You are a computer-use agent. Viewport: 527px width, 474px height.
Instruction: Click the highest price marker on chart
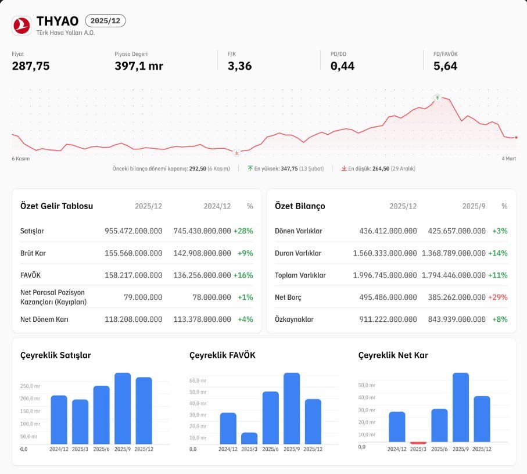[437, 98]
